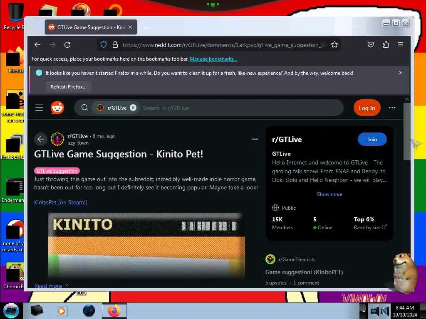The width and height of the screenshot is (426, 319).
Task: Open the Manage bookmarks link
Action: coord(213,59)
